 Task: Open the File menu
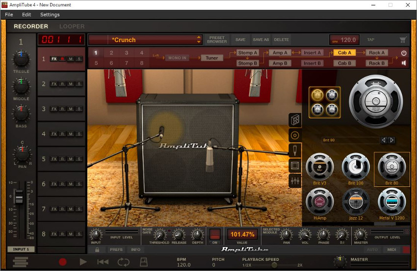click(x=9, y=15)
